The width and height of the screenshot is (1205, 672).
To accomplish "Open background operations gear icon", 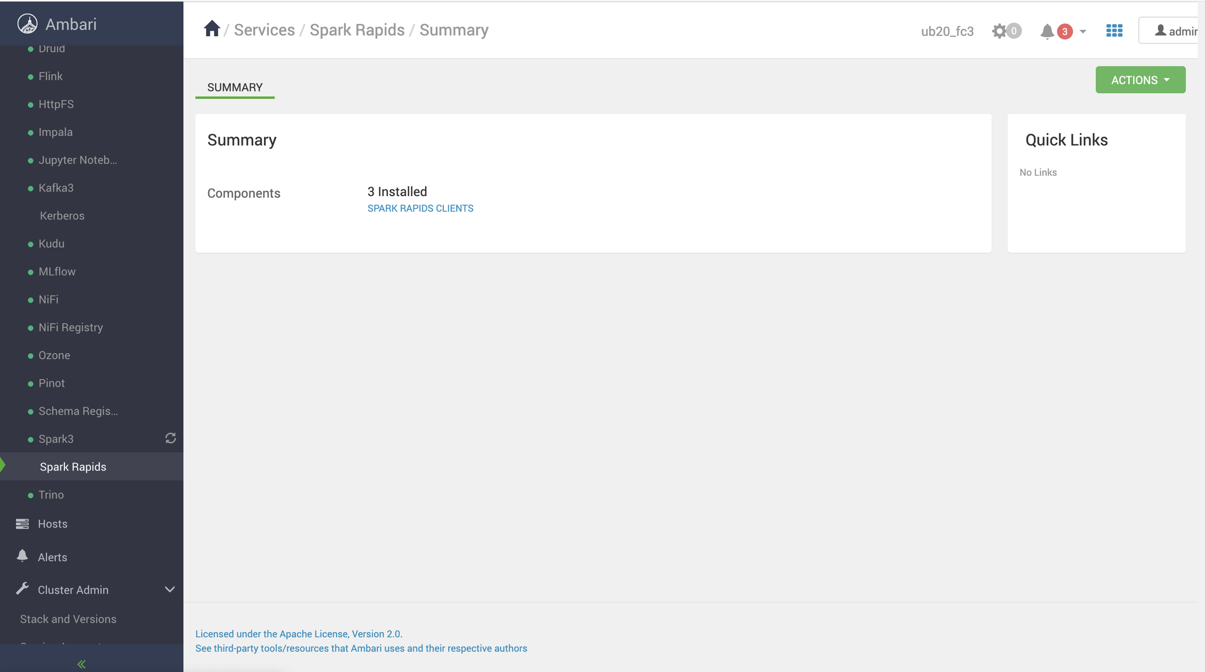I will [999, 31].
